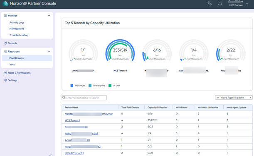The width and height of the screenshot is (254, 156).
Task: Sort by Tenant Name column
Action: click(x=72, y=108)
